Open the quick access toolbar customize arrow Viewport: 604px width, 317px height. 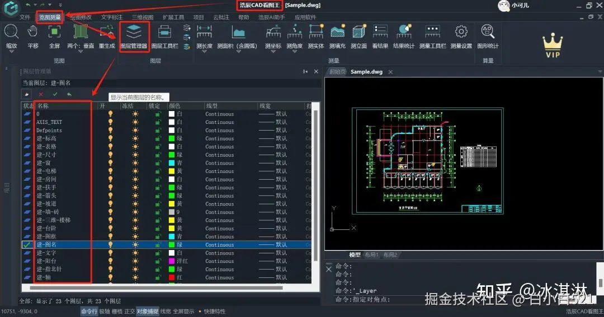60,5
